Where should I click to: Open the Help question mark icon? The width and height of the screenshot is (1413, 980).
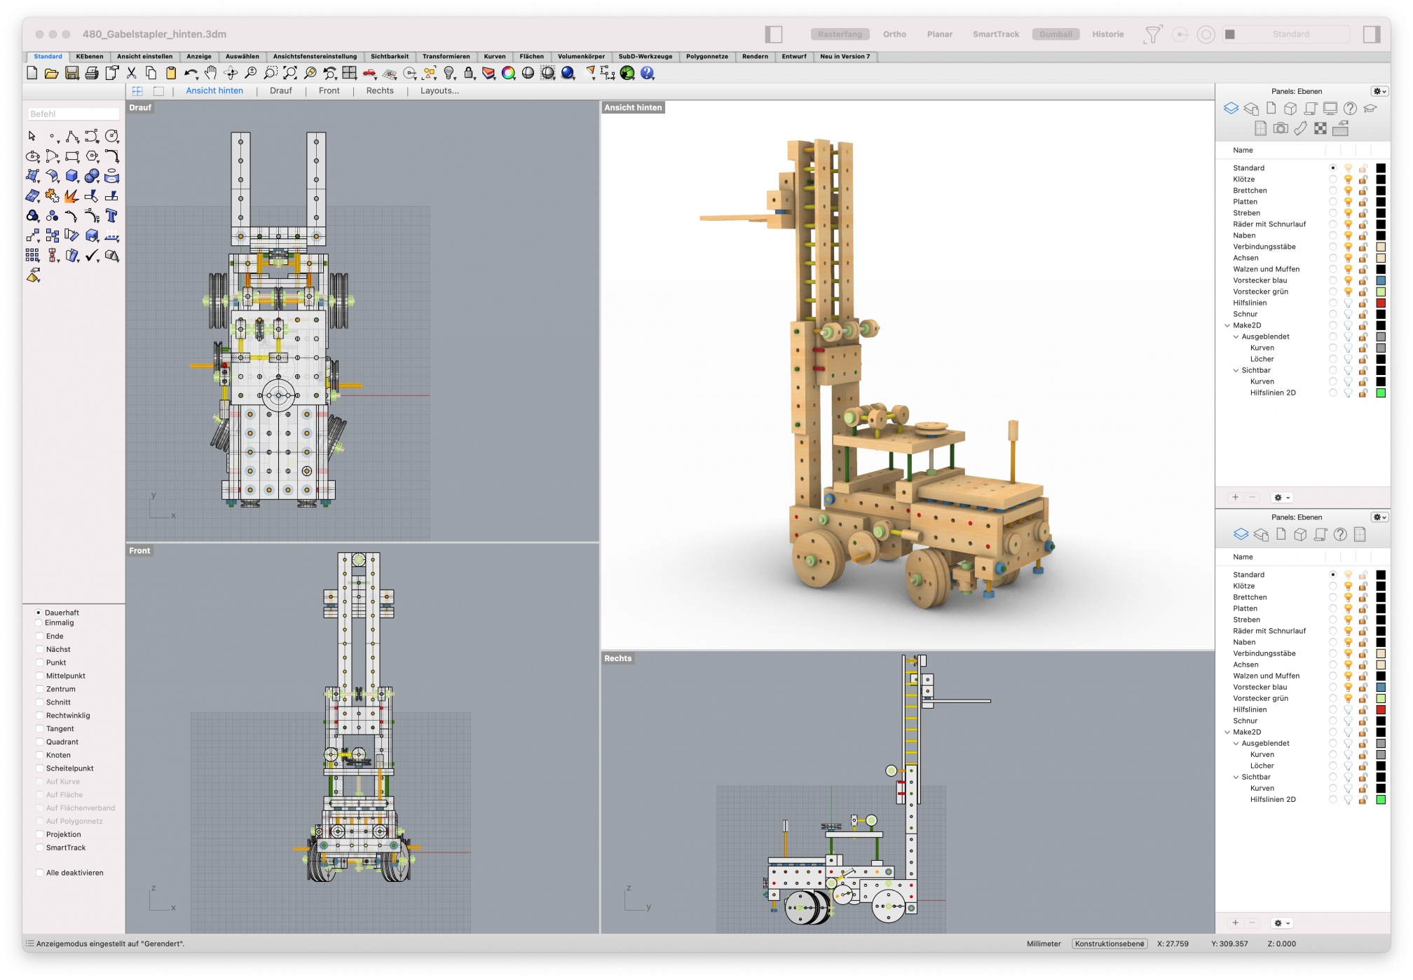tap(647, 73)
